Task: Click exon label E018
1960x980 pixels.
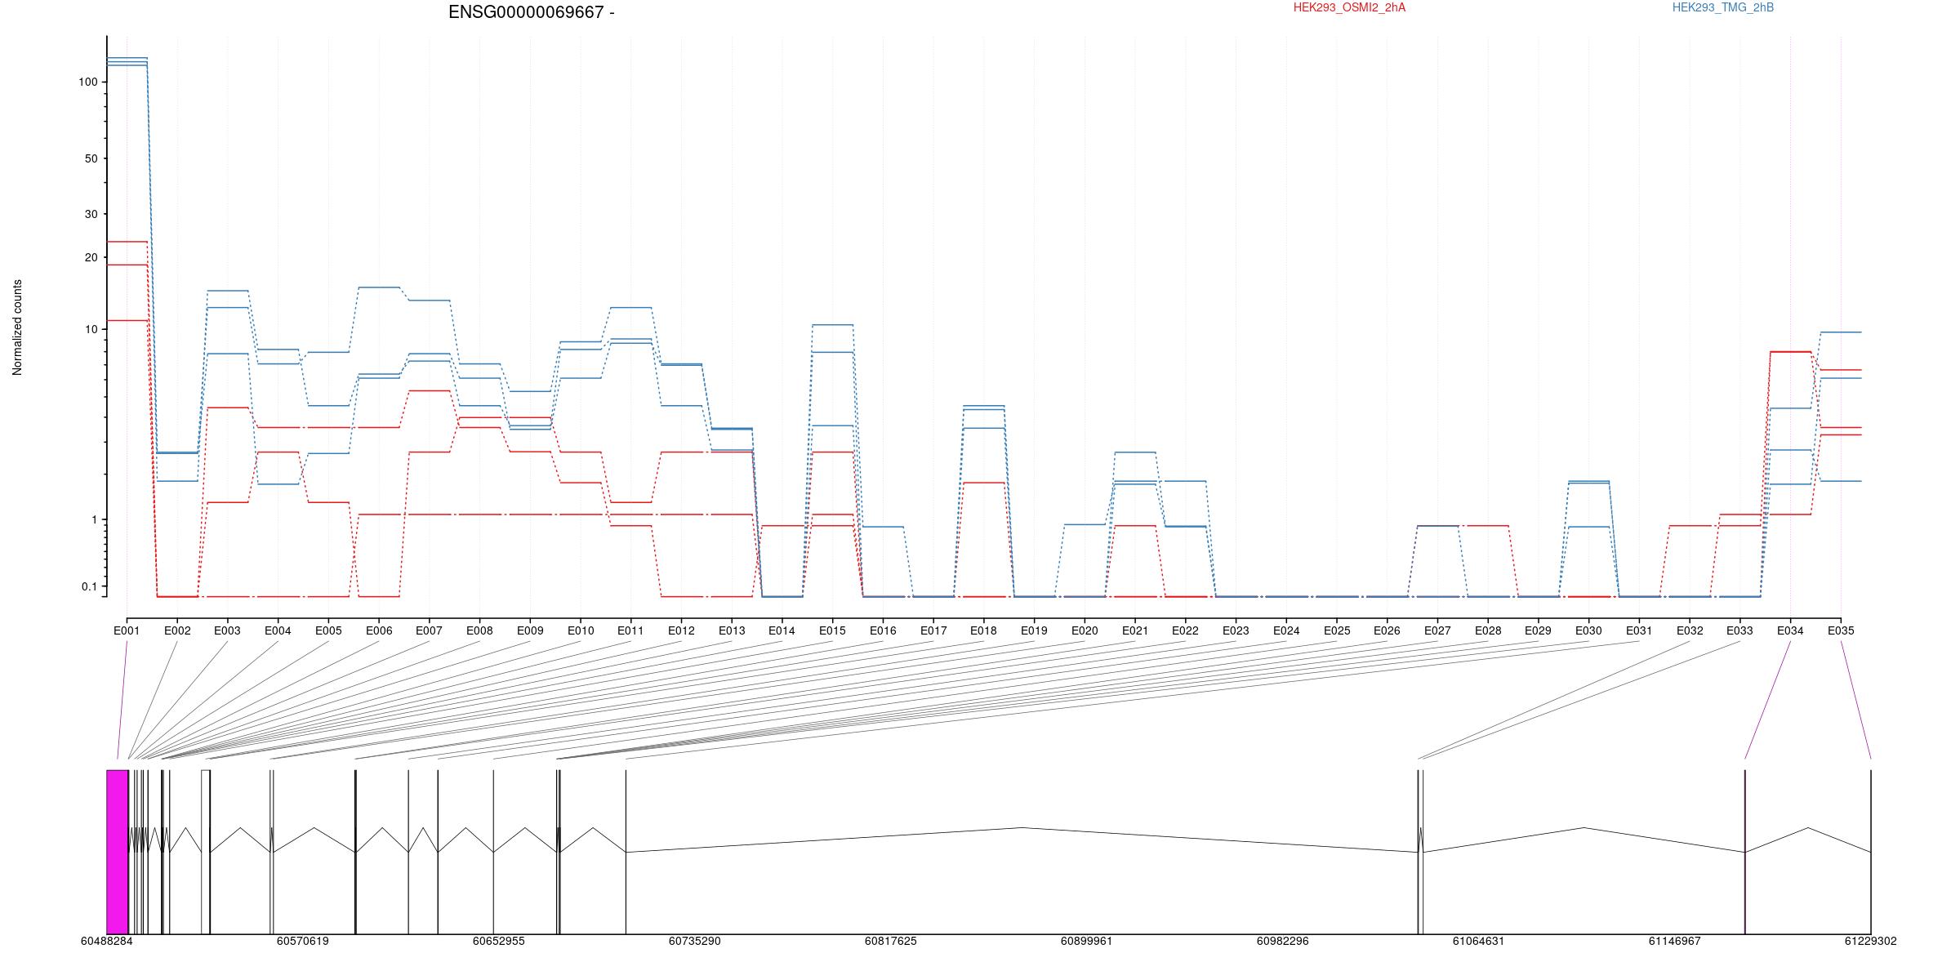Action: click(983, 630)
